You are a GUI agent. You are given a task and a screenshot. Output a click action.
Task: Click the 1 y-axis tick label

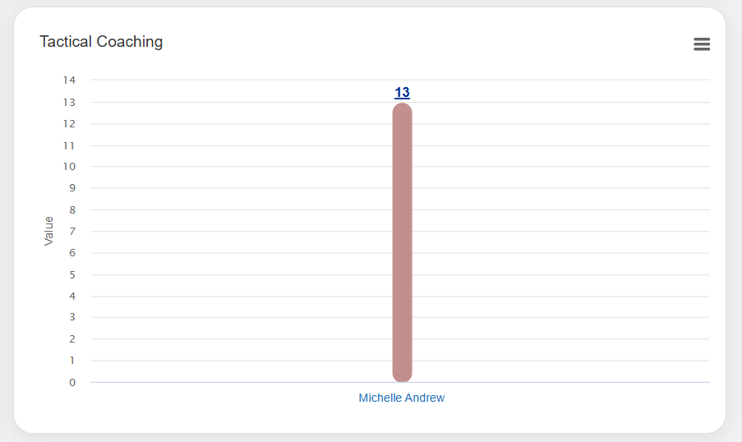[x=72, y=361]
